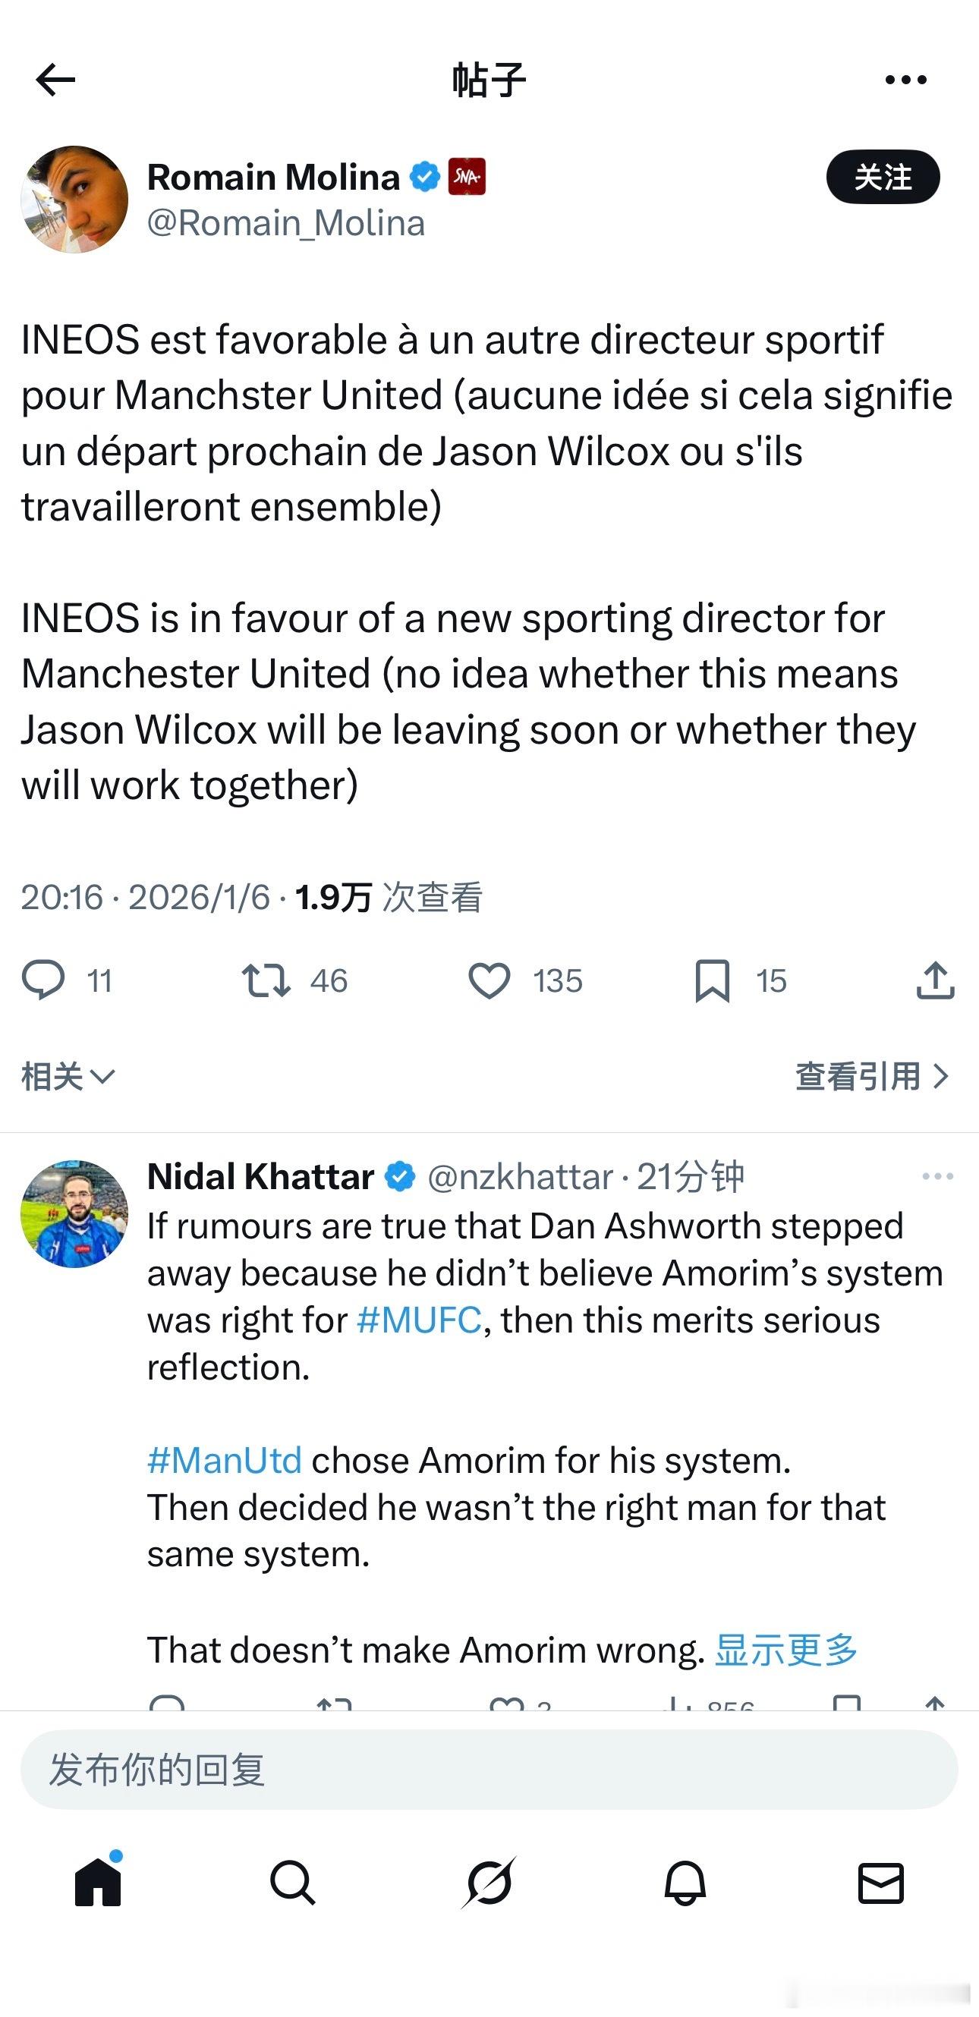Expand the 相关 reply sort dropdown
Screen dimensions: 979x2017
point(68,1077)
